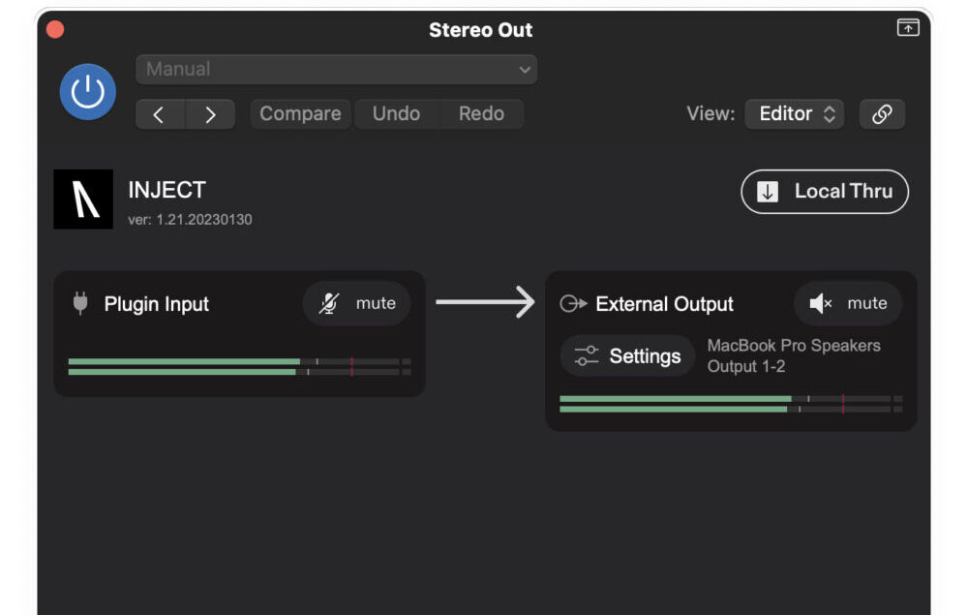Screen dimensions: 968x615
Task: Open the External Output Settings
Action: tap(627, 355)
